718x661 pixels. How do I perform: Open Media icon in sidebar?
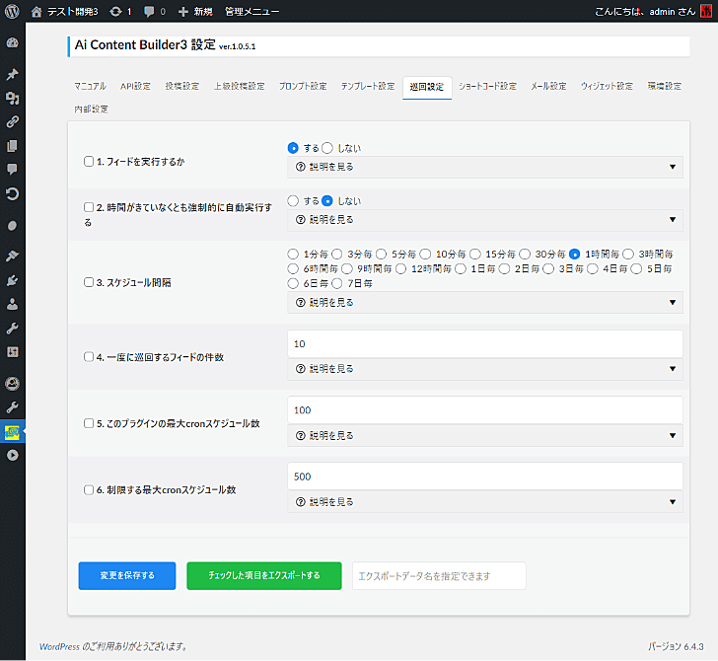pos(13,98)
